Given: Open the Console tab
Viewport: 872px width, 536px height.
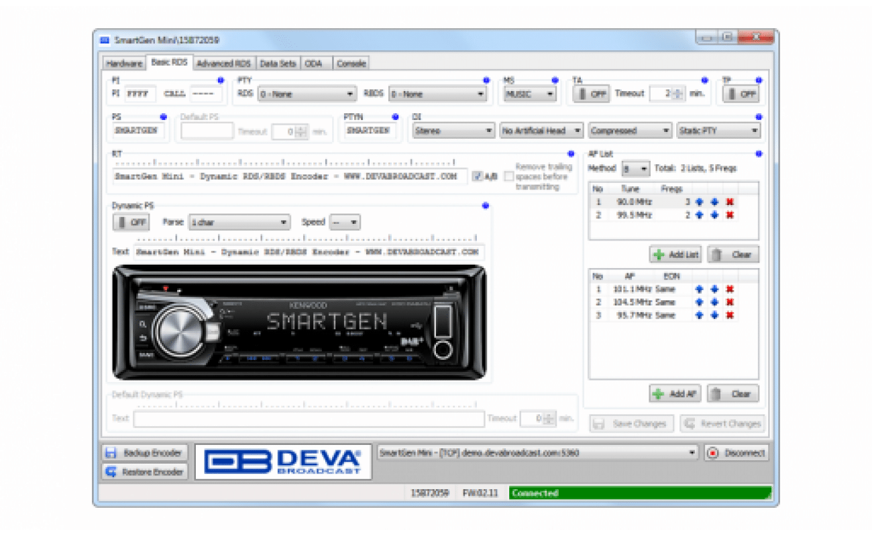Looking at the screenshot, I should point(351,64).
